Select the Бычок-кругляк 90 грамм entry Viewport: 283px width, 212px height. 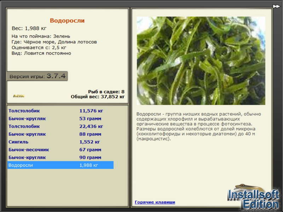(60, 157)
